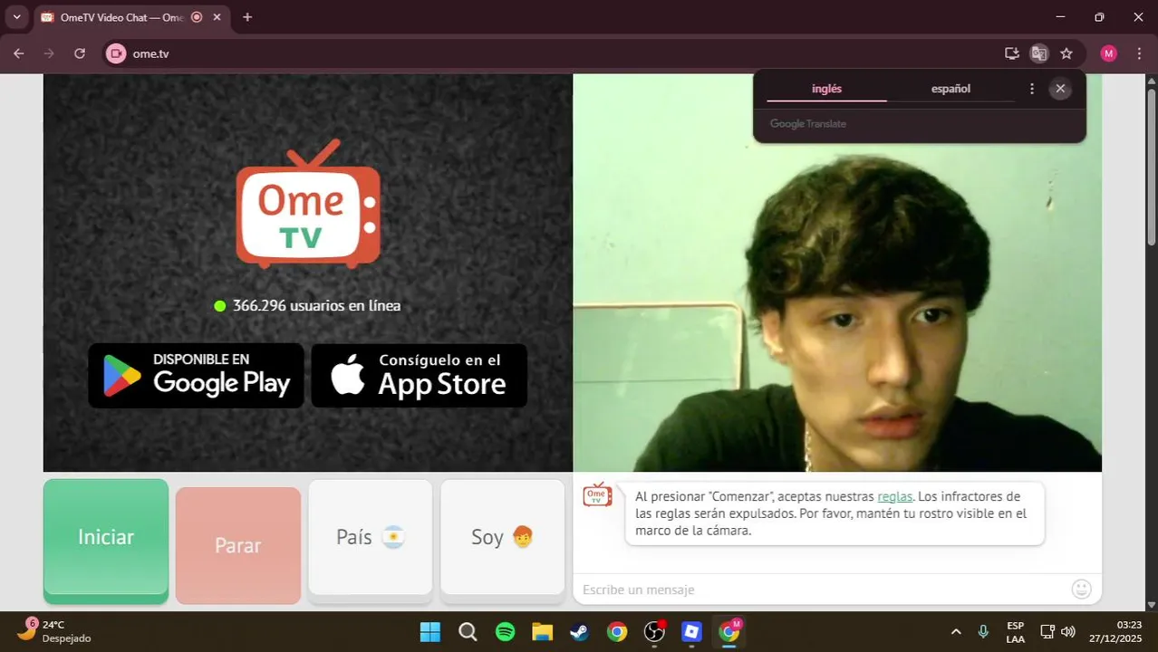Image resolution: width=1158 pixels, height=652 pixels.
Task: Open Steam from the taskbar
Action: (x=579, y=632)
